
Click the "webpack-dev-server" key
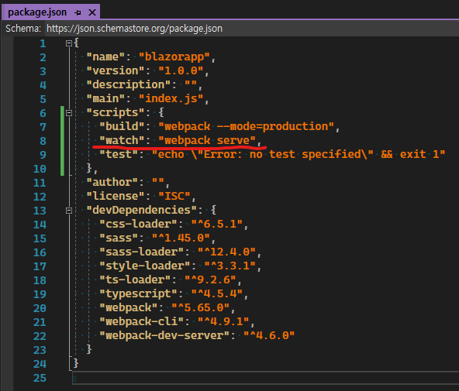click(x=164, y=335)
